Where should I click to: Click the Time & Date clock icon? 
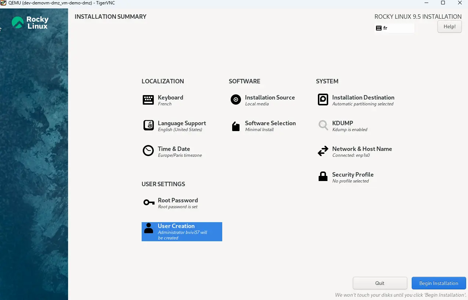tap(148, 151)
